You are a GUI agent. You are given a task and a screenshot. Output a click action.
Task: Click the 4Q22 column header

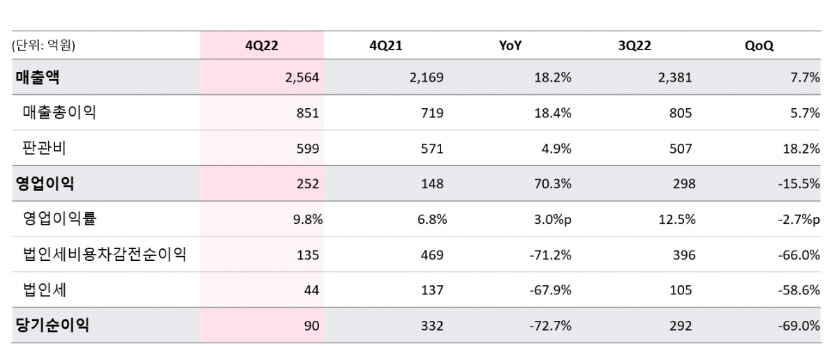[x=262, y=46]
